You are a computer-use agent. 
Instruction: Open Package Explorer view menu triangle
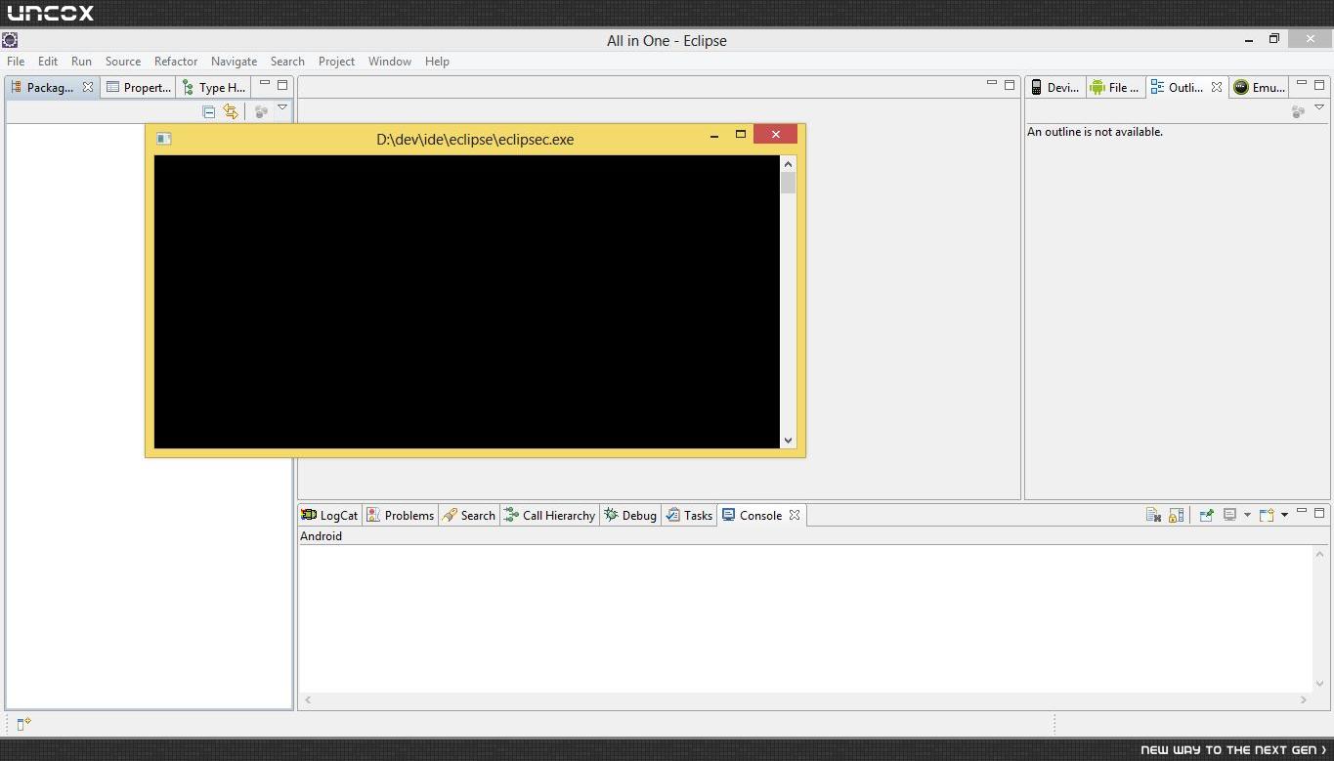point(282,107)
